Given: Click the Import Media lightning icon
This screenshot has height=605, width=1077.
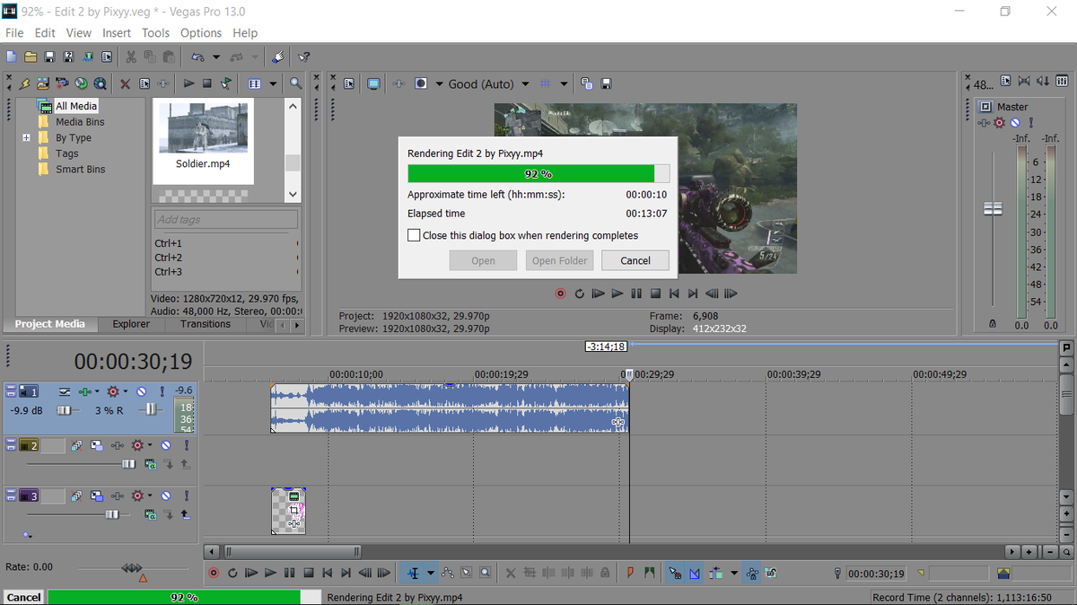Looking at the screenshot, I should 24,83.
